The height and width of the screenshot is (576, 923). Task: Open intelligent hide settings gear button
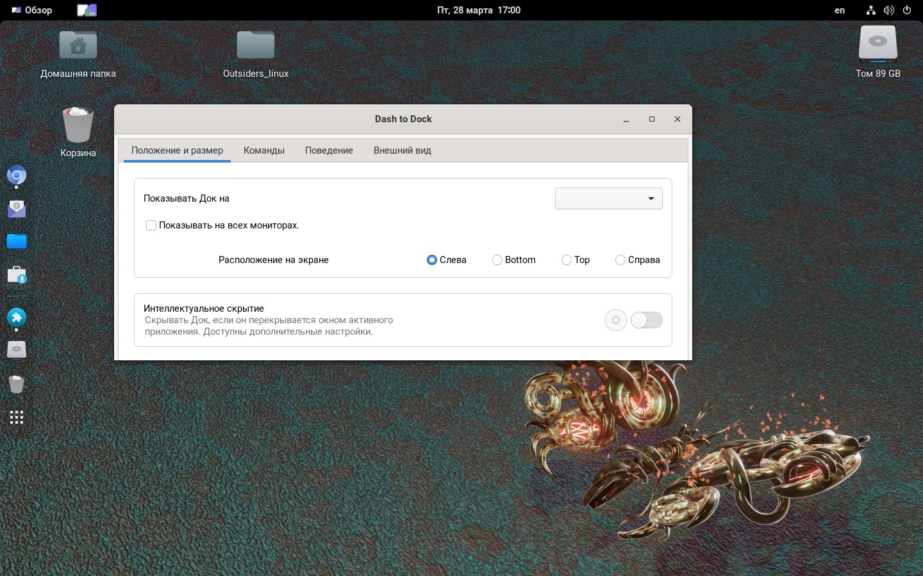(616, 320)
